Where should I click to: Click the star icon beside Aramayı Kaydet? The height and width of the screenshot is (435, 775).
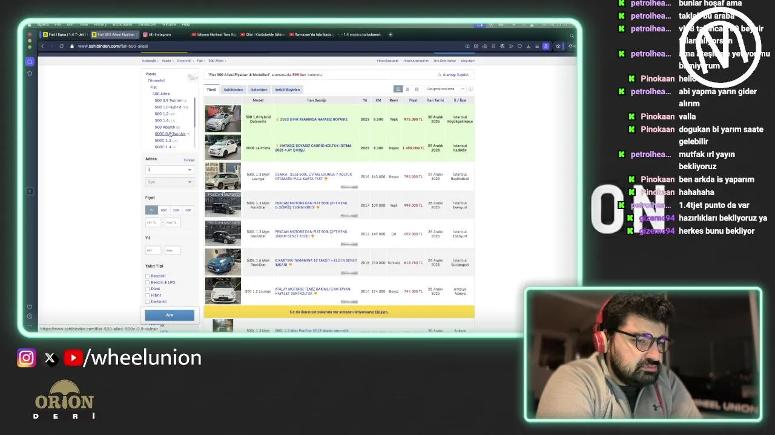point(440,75)
